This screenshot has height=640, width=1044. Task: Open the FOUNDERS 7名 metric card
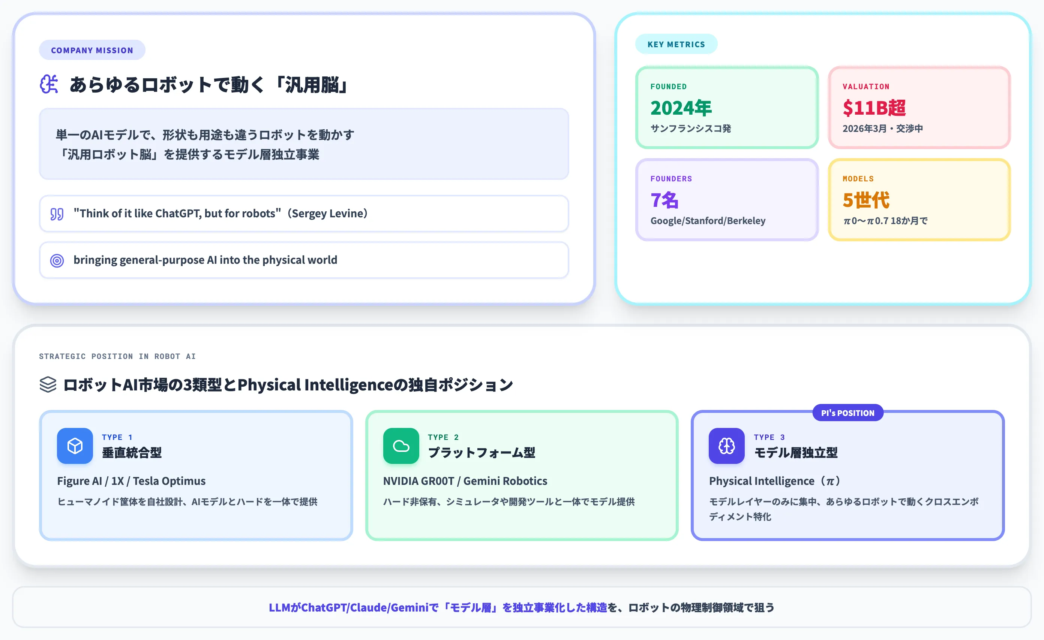click(x=727, y=200)
